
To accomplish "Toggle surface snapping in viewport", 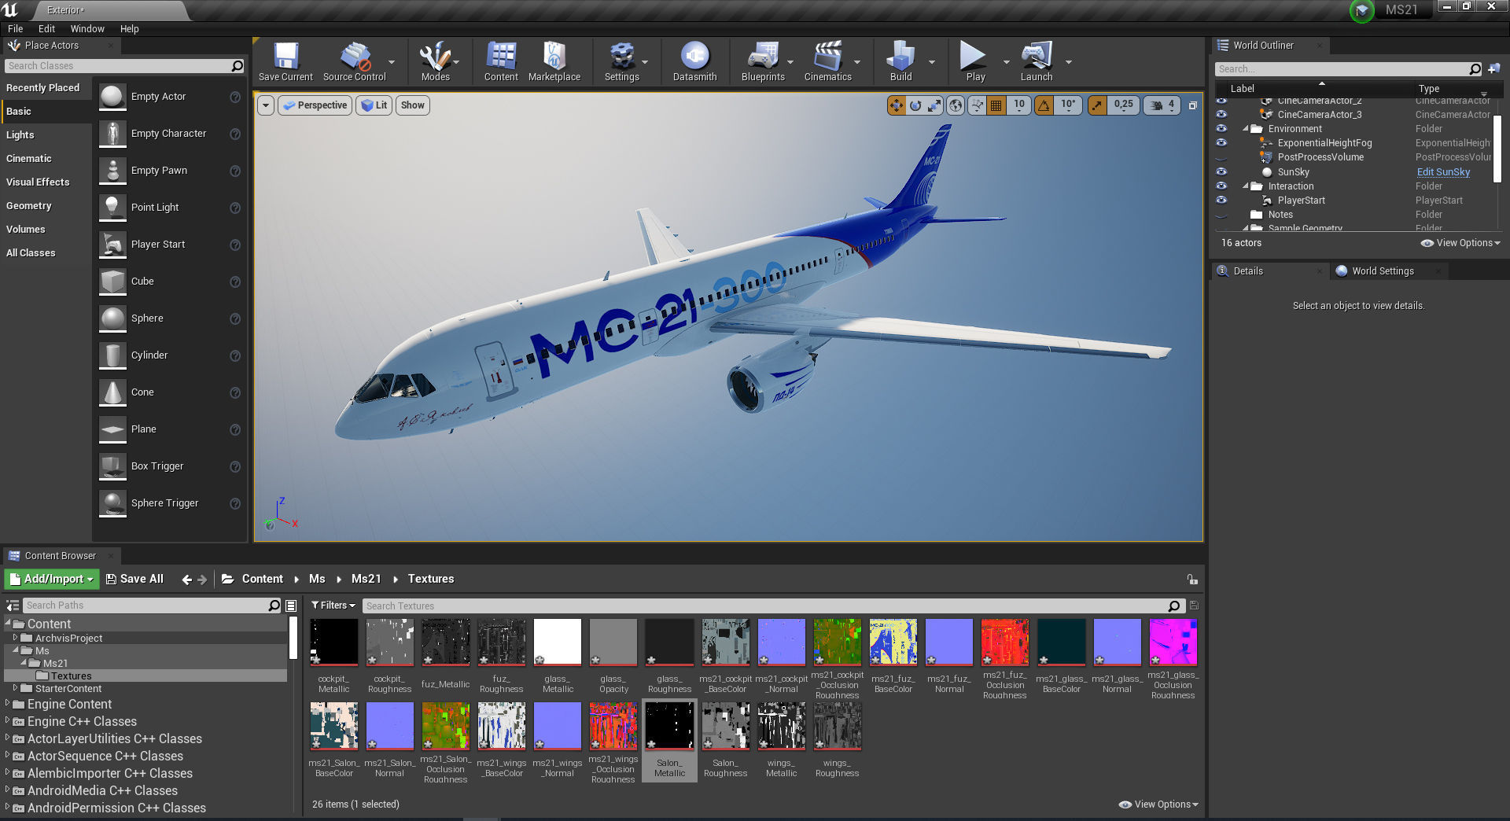I will [977, 105].
